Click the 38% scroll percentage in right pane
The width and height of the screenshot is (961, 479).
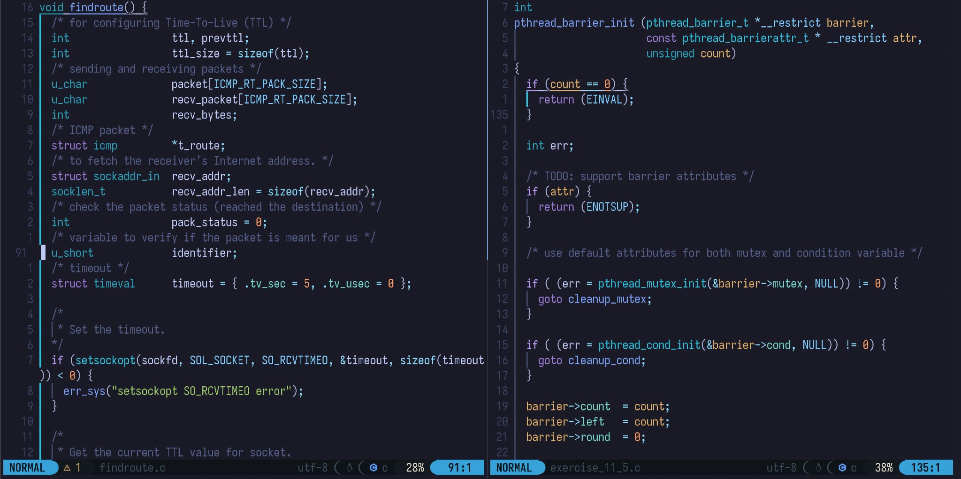tap(884, 468)
